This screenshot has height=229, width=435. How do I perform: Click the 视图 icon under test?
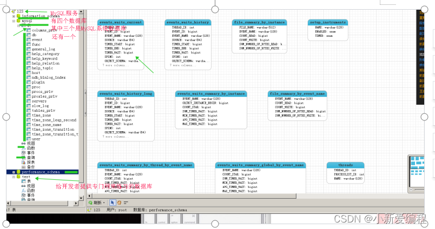24,186
